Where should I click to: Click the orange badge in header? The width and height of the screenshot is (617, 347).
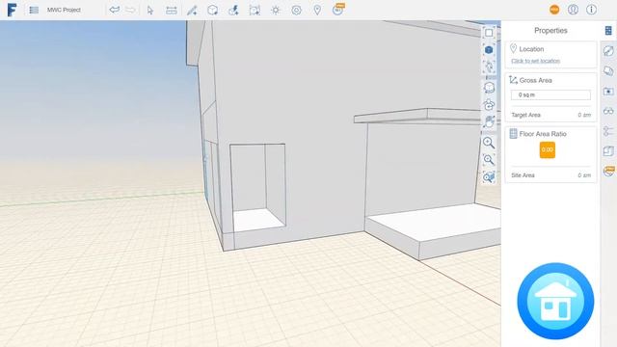[554, 10]
